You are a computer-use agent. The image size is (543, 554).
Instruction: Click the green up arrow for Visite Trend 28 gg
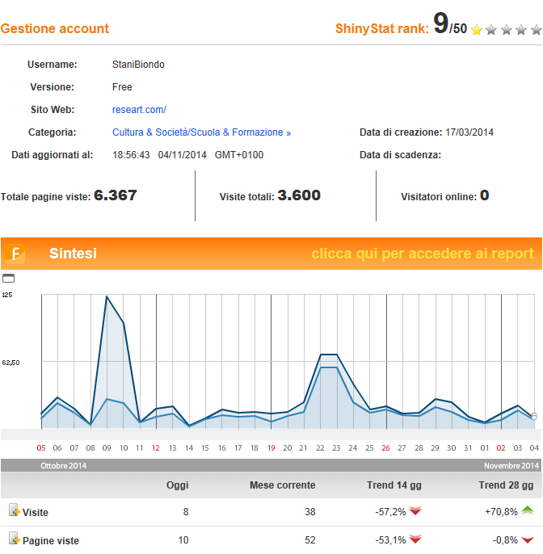[x=527, y=511]
